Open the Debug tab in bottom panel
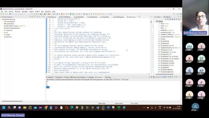This screenshot has height=118, width=209. click(x=108, y=77)
